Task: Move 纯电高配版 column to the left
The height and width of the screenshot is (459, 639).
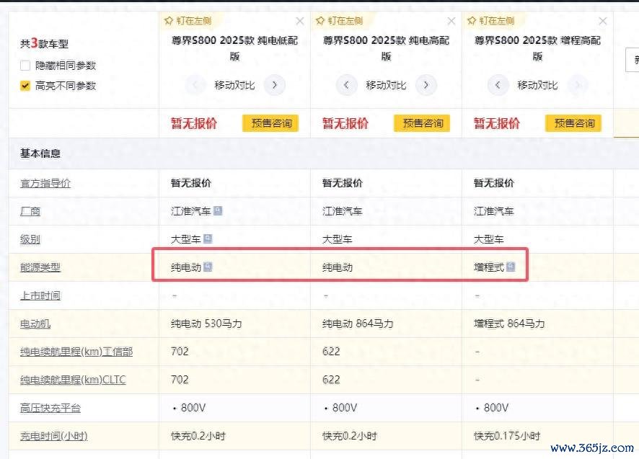Action: pyautogui.click(x=346, y=85)
